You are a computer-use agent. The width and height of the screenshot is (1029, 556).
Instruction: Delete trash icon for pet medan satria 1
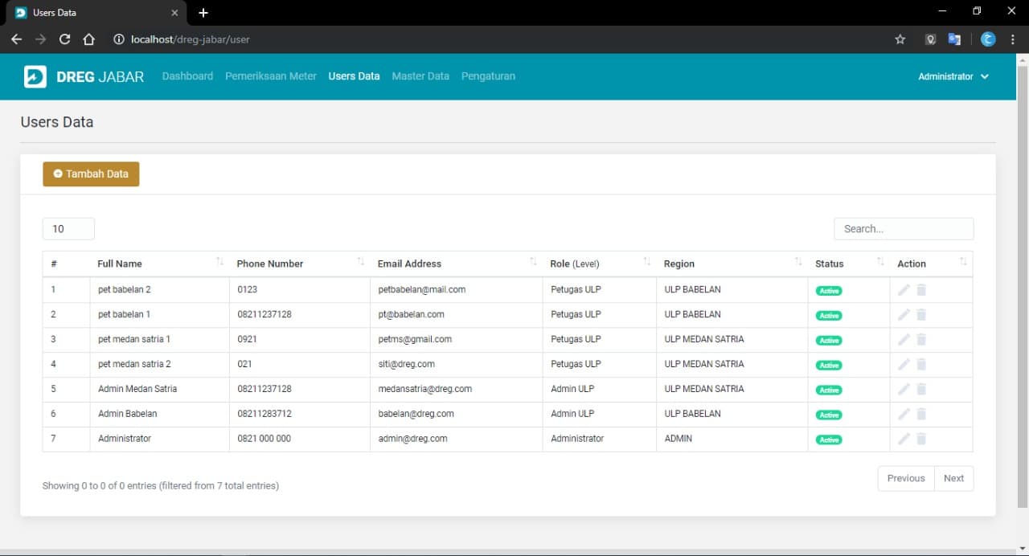(921, 340)
